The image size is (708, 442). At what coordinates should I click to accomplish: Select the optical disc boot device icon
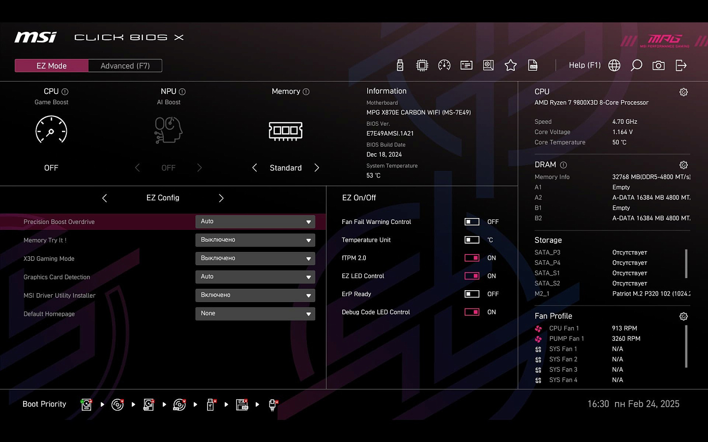click(118, 404)
